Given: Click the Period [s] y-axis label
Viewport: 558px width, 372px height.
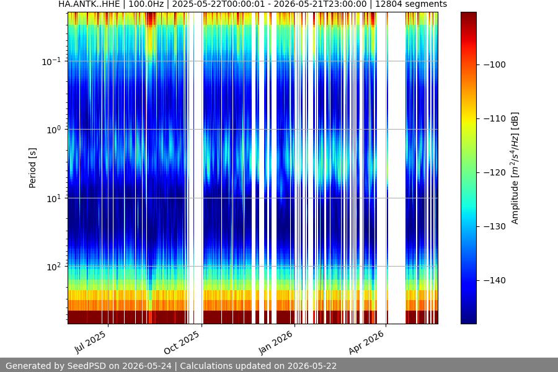Looking at the screenshot, I should tap(32, 168).
